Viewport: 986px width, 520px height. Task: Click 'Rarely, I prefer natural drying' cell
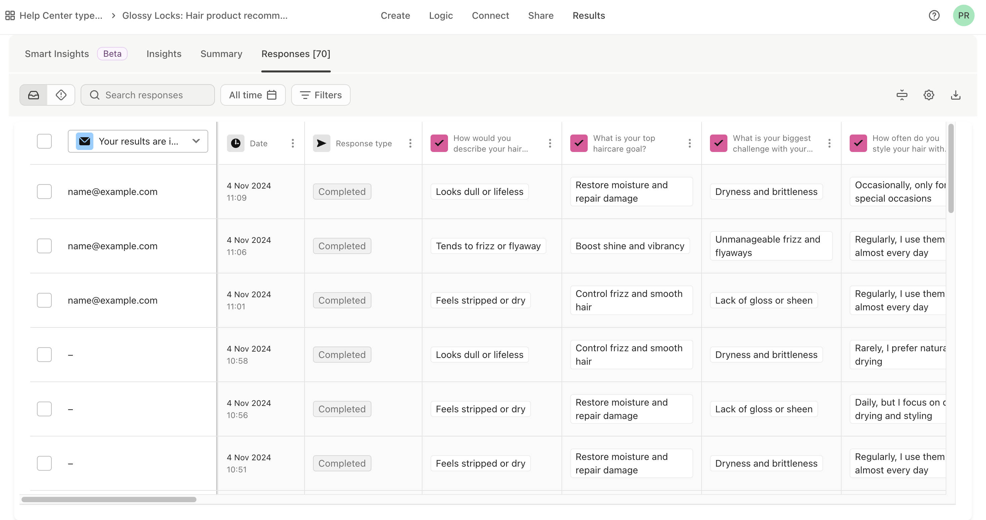coord(898,355)
